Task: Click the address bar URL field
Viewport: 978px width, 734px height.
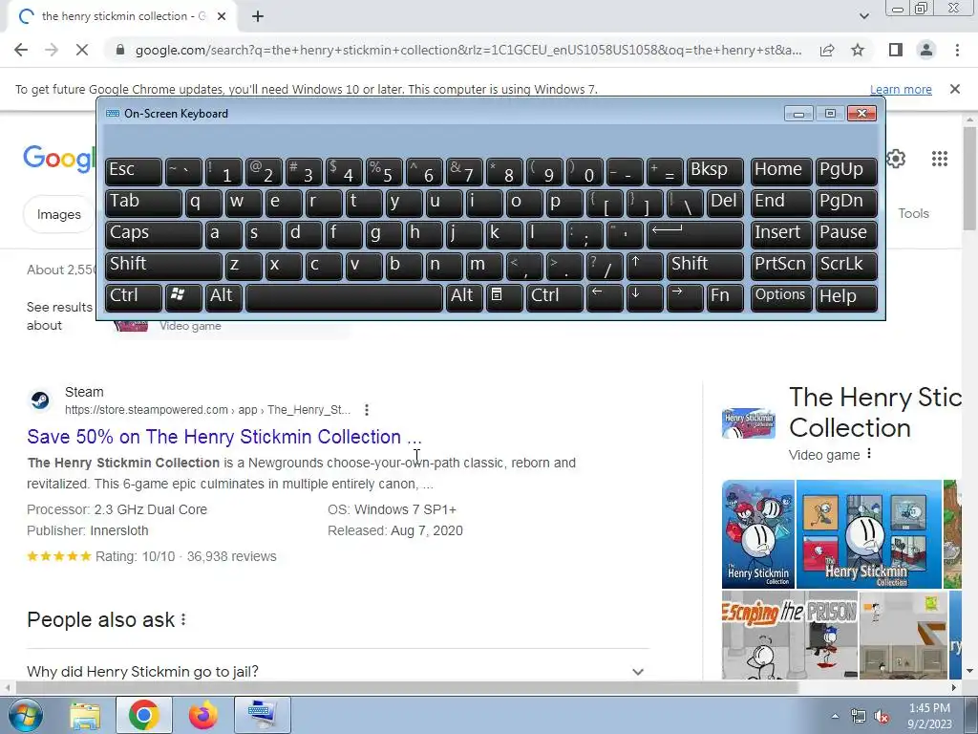Action: pos(468,50)
